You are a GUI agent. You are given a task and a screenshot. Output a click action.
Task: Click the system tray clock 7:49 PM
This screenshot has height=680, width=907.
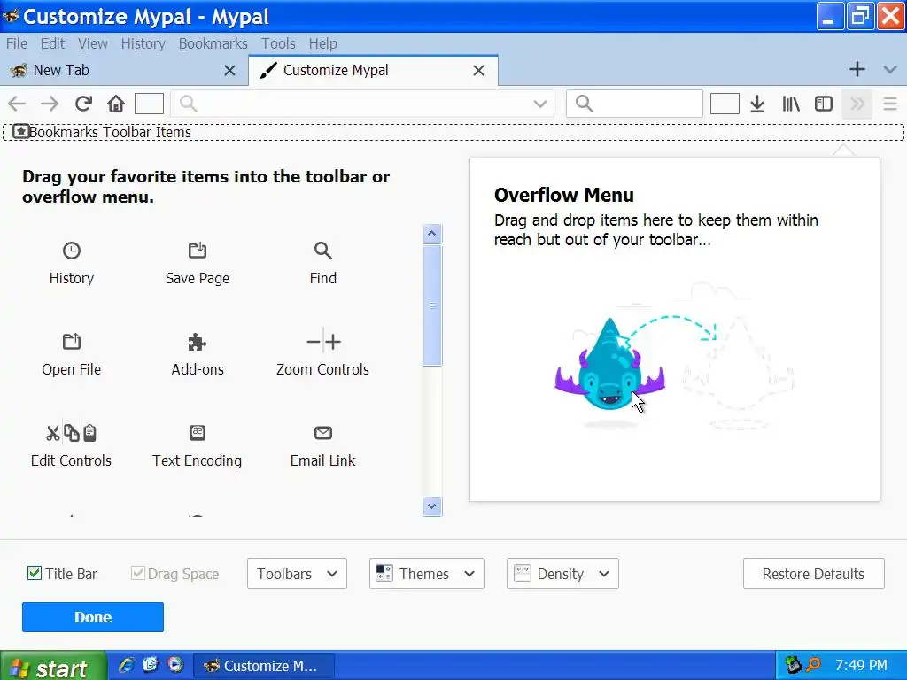pos(861,666)
